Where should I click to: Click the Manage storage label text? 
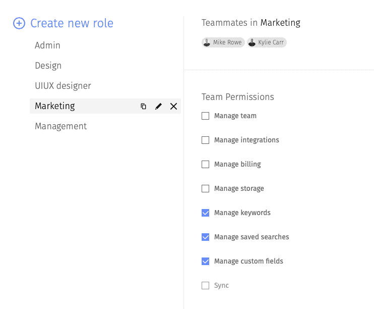pos(239,188)
